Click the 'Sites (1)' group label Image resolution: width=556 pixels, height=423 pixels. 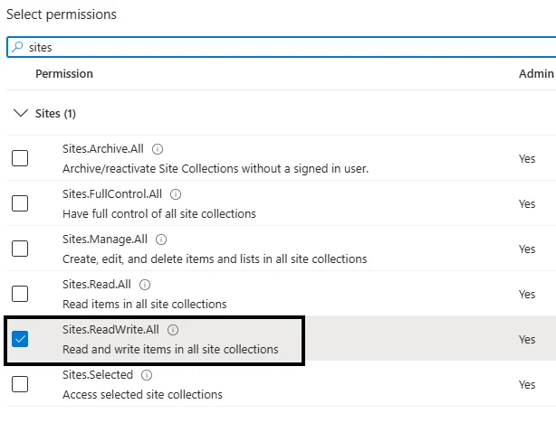[55, 114]
